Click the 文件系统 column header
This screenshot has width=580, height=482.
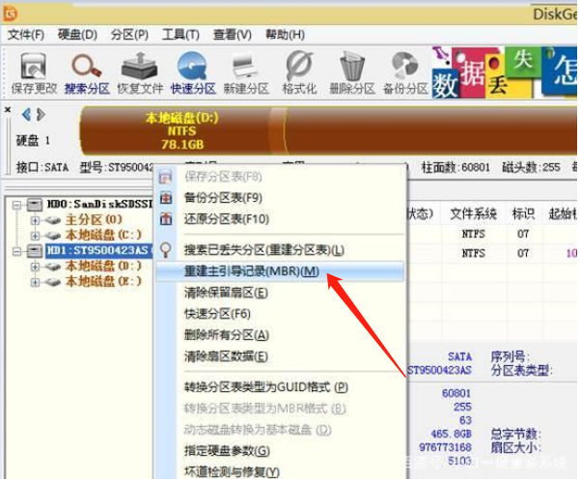tap(473, 213)
